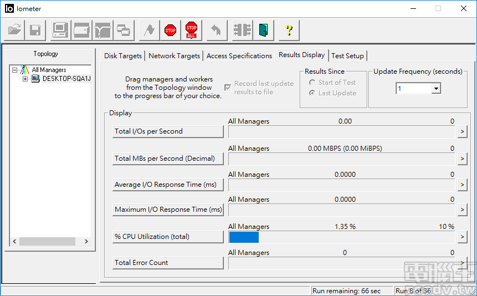Click Total I/Os per Second button
Viewport: 477px width, 296px height.
168,131
